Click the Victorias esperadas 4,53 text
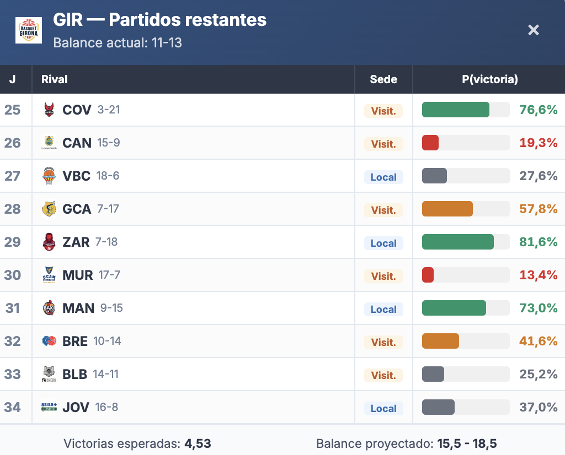 (137, 443)
